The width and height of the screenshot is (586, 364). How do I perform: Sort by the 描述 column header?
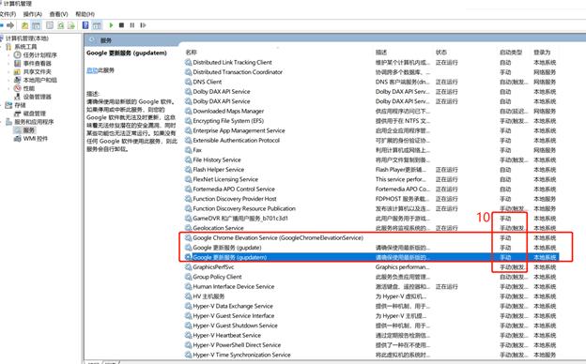(381, 53)
